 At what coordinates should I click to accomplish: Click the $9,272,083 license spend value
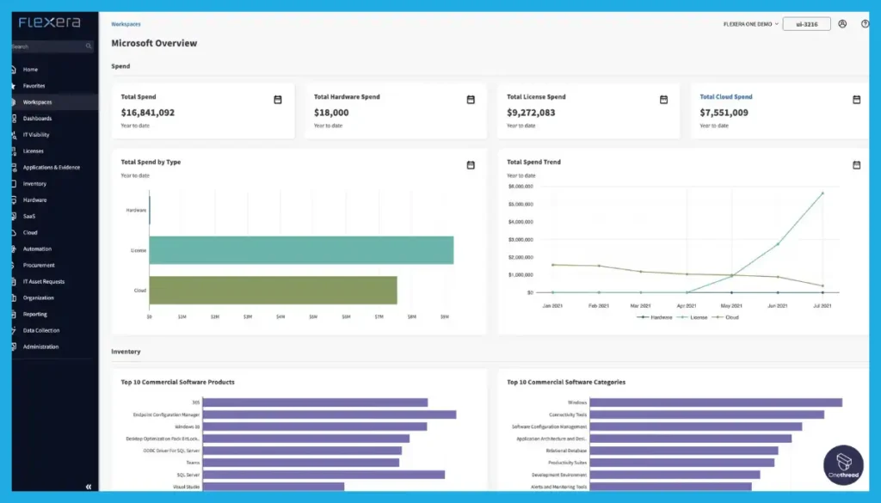[x=531, y=113]
